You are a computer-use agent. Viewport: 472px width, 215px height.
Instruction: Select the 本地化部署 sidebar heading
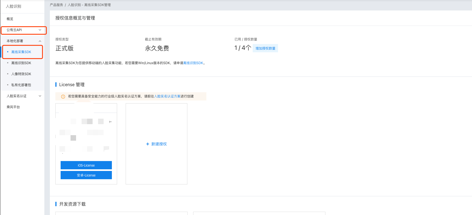15,41
